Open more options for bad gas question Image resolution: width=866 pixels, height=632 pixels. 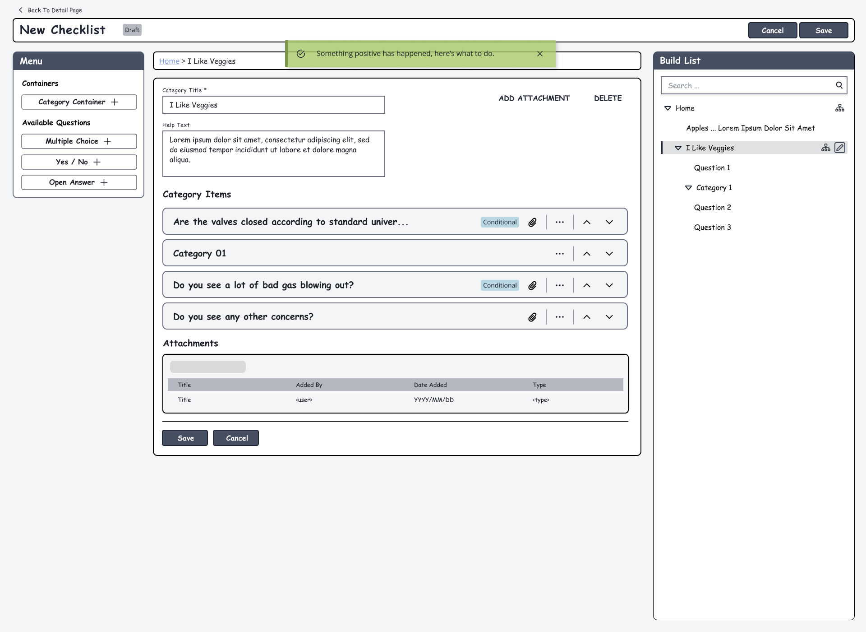560,285
